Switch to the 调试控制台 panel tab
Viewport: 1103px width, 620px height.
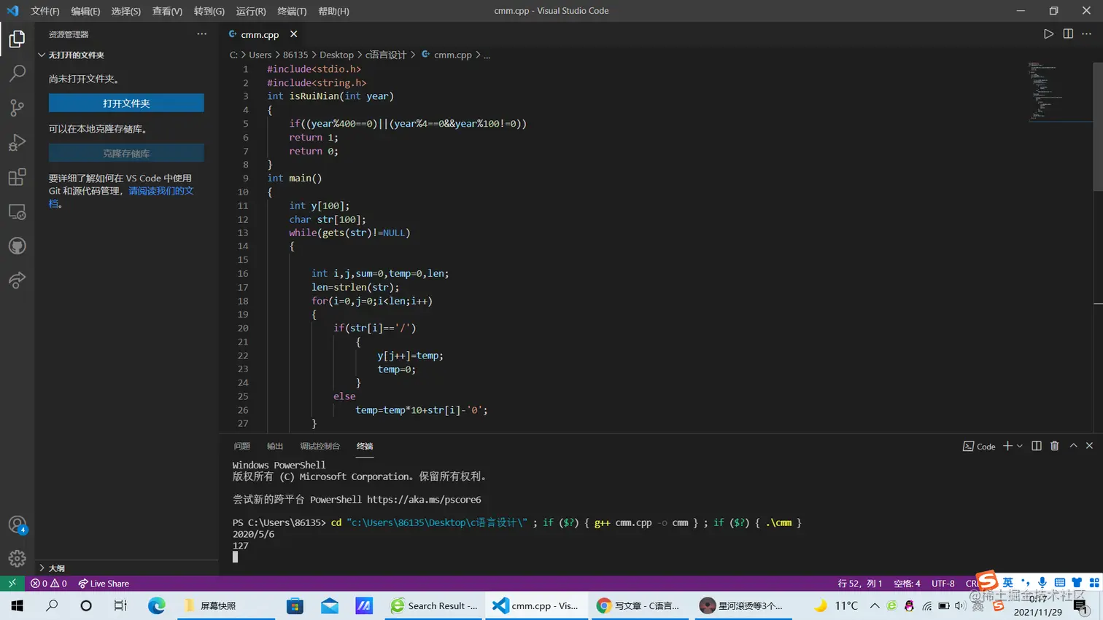(x=320, y=446)
